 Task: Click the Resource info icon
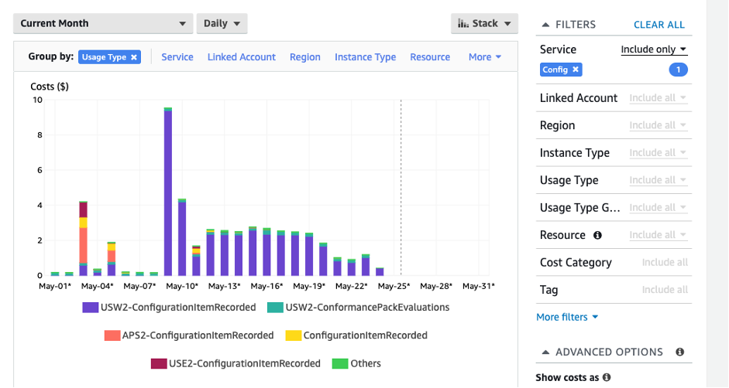(x=597, y=235)
